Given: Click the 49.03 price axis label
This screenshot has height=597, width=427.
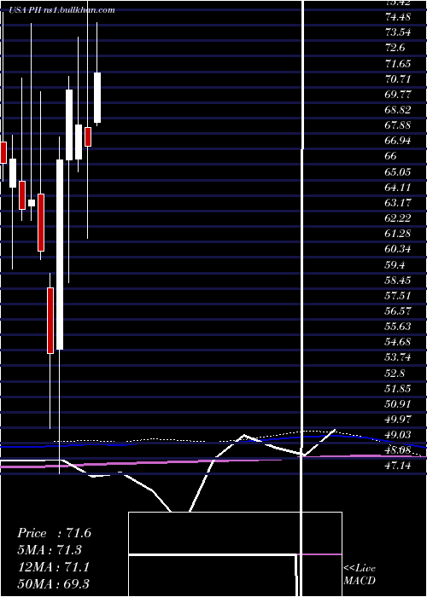Looking at the screenshot, I should coord(398,434).
